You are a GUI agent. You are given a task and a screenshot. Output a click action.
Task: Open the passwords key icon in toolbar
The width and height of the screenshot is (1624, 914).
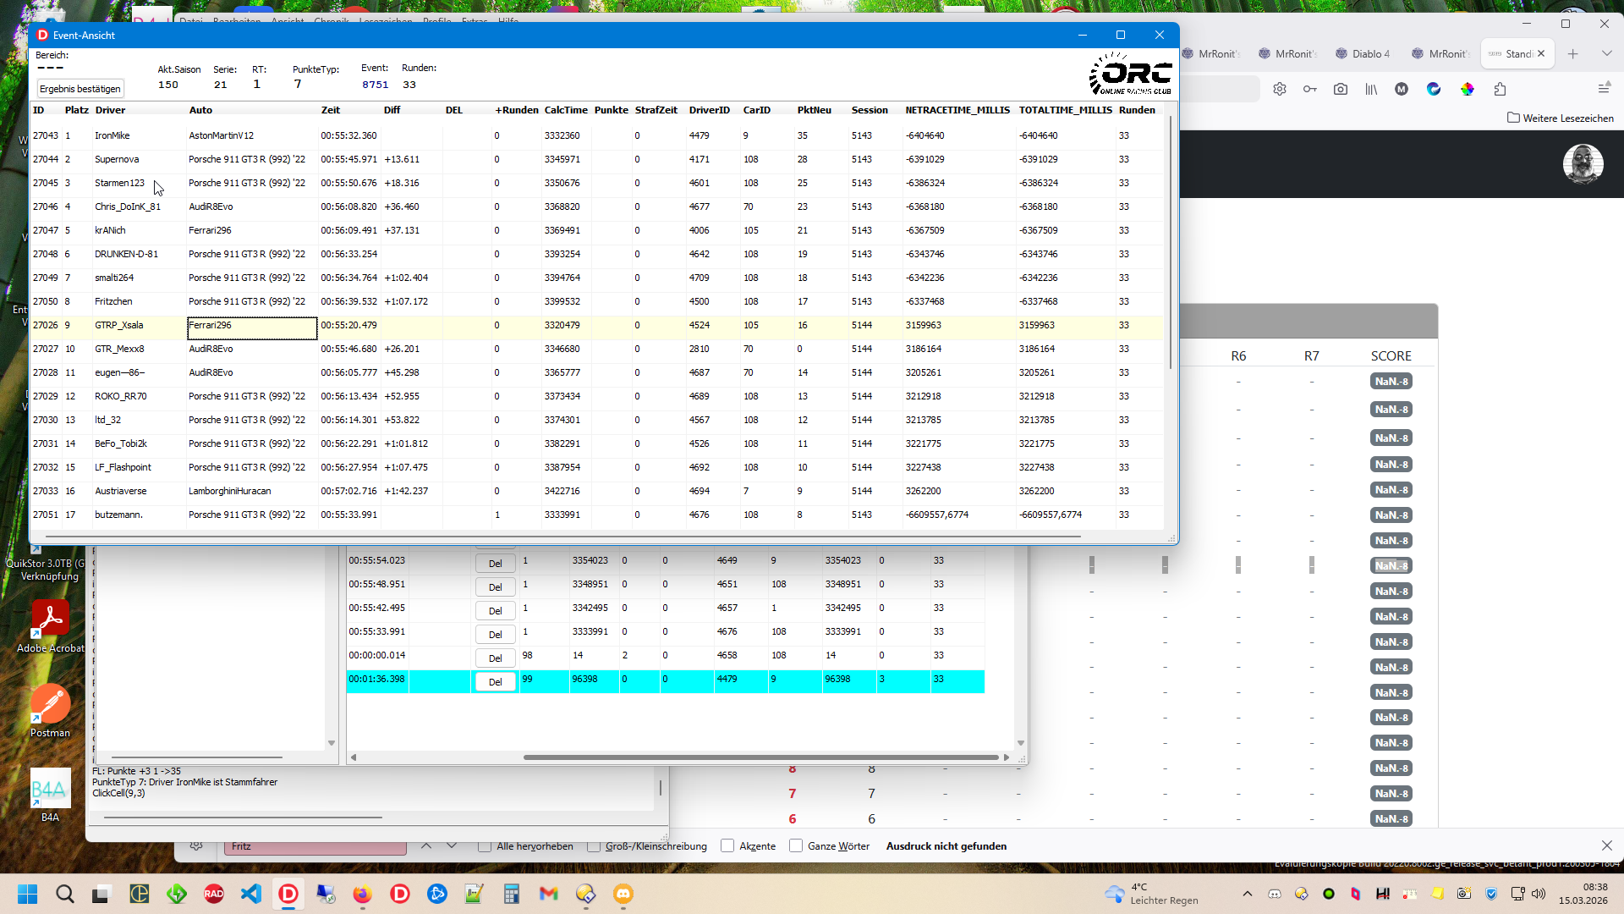1309,89
